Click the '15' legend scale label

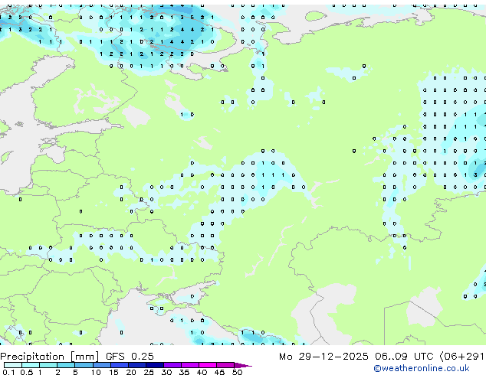(x=113, y=372)
